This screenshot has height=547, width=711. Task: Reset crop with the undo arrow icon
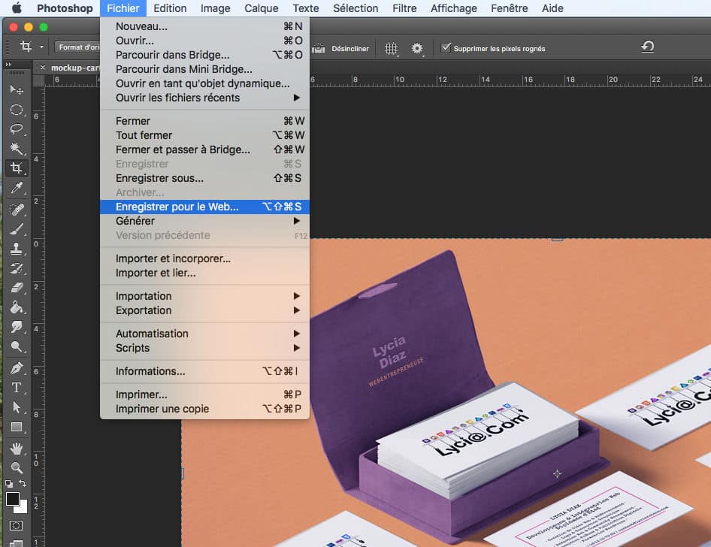point(647,47)
